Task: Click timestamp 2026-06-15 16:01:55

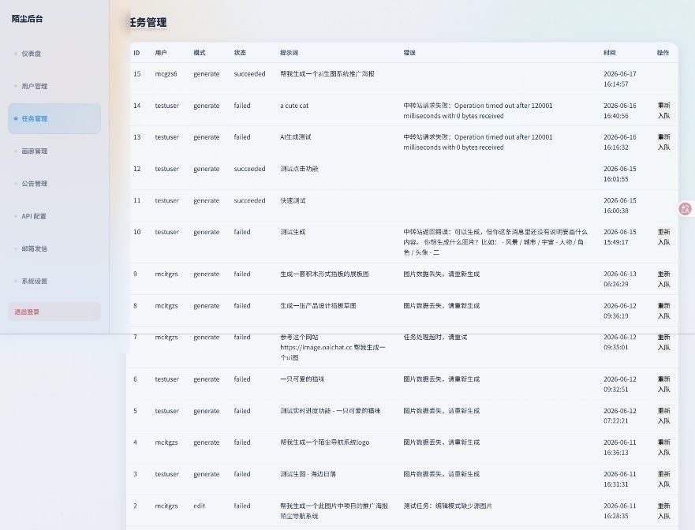Action: pos(619,174)
